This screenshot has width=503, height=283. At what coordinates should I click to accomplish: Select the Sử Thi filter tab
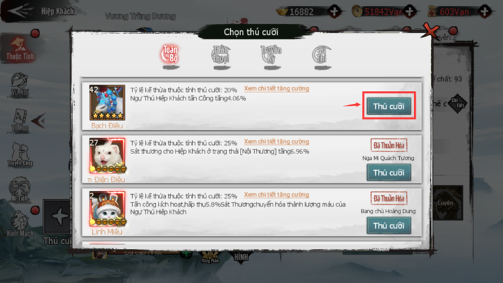(x=322, y=56)
